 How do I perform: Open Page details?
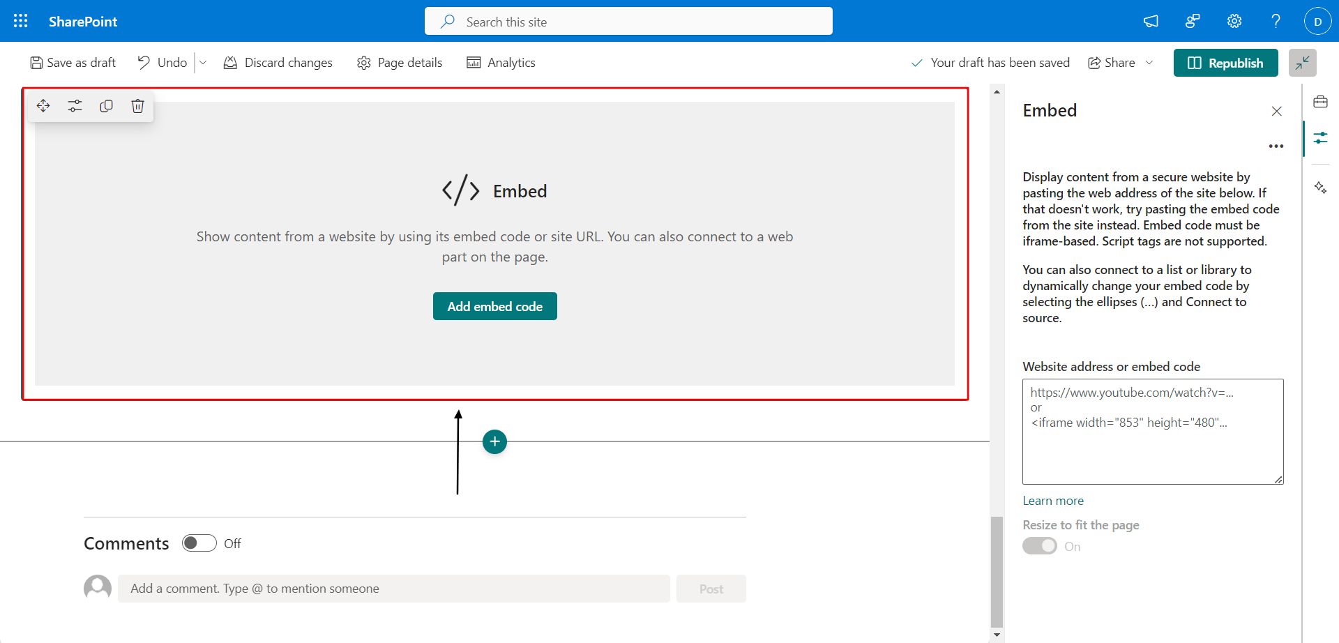click(x=400, y=63)
